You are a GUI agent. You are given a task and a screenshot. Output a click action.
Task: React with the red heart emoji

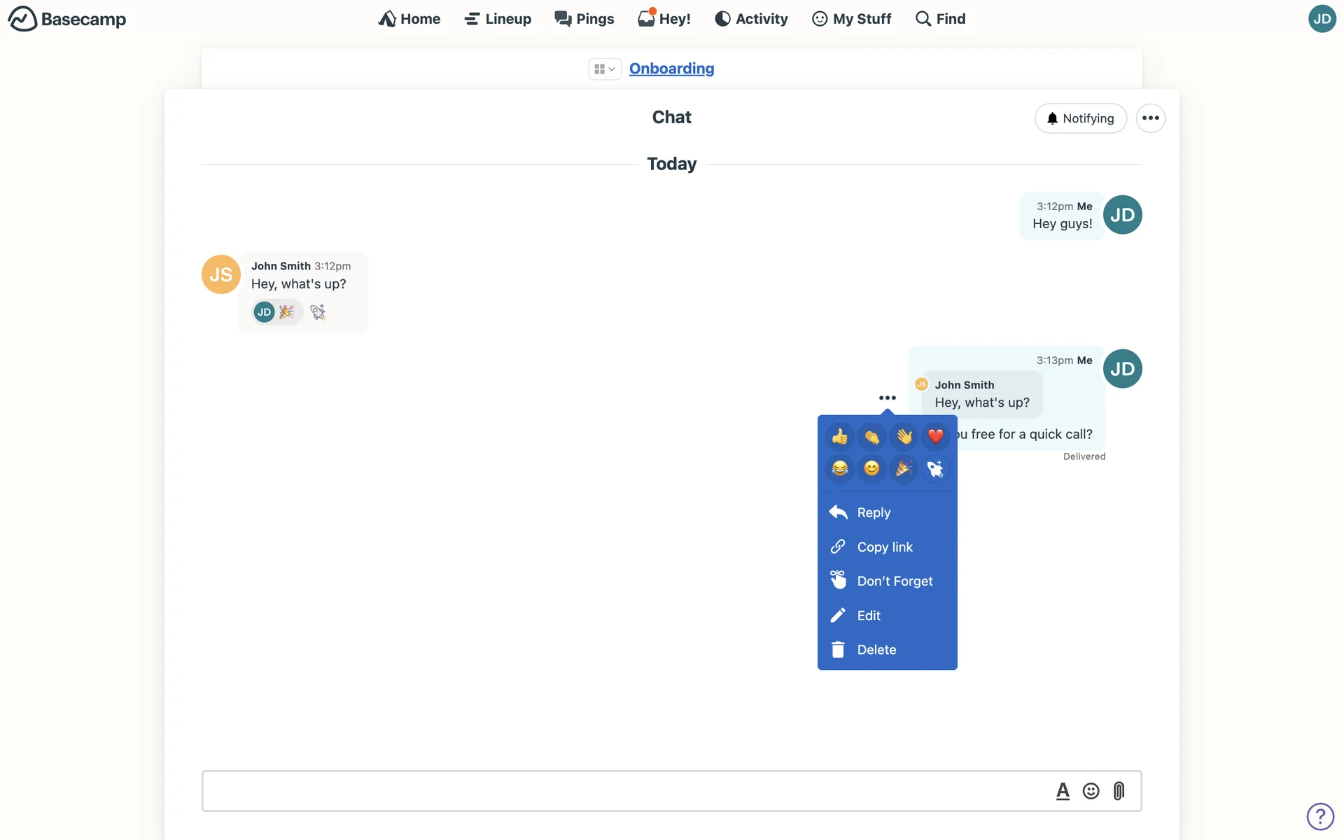point(935,437)
